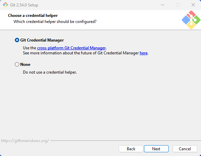The height and width of the screenshot is (156, 201).
Task: Click the Git icon in the title bar
Action: click(x=5, y=5)
